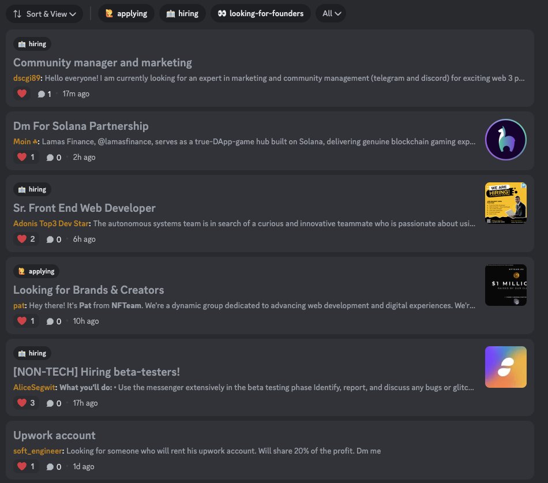This screenshot has width=548, height=483.
Task: Open the Sort & View dropdown
Action: (44, 13)
